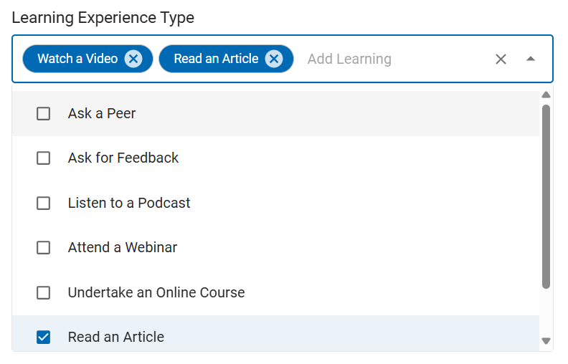Collapse the learning type dropdown list
The height and width of the screenshot is (364, 568).
(x=531, y=59)
